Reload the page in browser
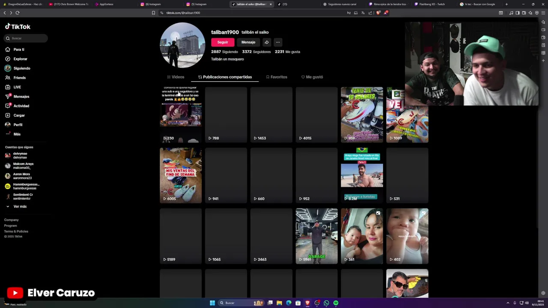Screen dimensions: 548x308 [18, 13]
